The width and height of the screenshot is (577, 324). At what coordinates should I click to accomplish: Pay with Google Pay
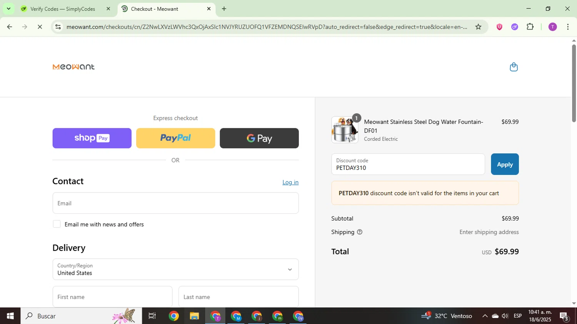[x=259, y=138]
